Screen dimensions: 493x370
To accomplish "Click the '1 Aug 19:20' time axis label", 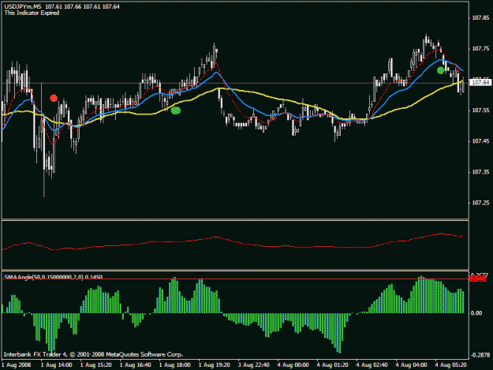I will [214, 365].
